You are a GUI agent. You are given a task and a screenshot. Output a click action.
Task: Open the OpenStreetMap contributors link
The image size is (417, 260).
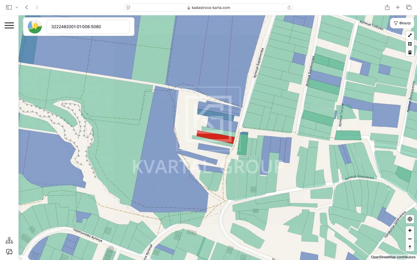pyautogui.click(x=393, y=257)
